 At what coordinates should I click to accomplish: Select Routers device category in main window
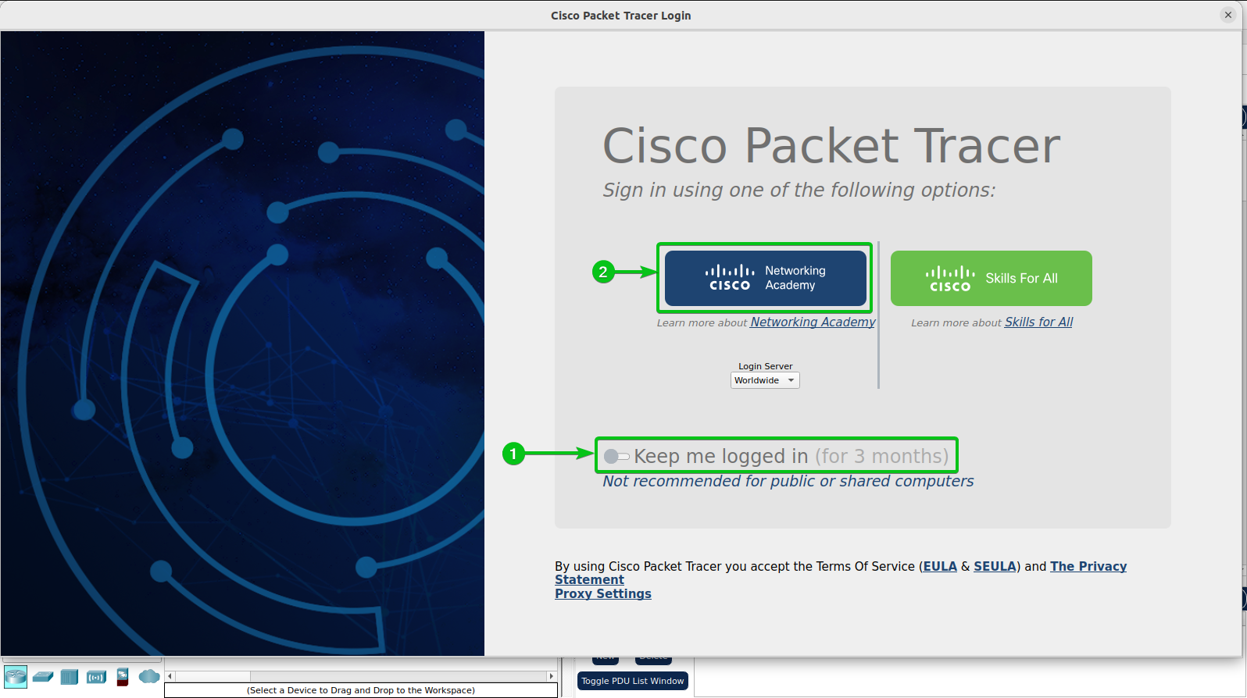coord(16,676)
